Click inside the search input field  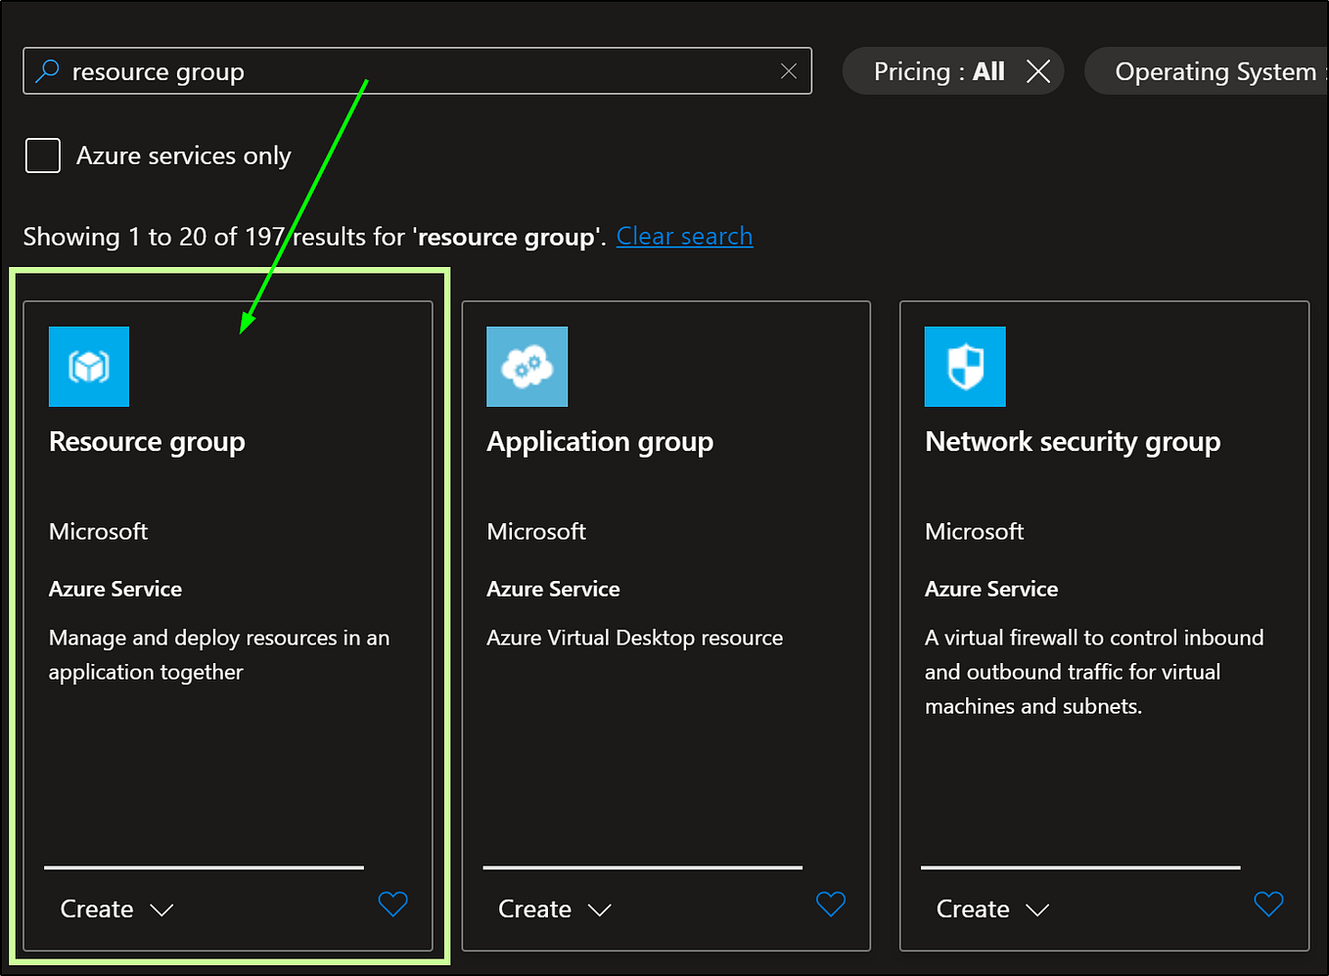391,70
